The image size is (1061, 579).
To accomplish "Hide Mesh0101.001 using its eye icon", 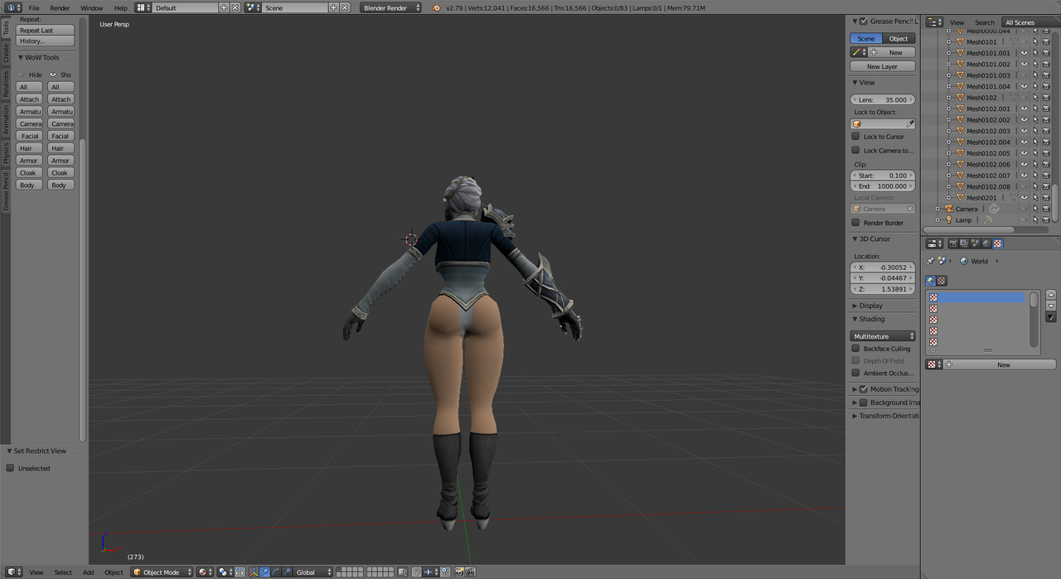I will [x=1024, y=53].
